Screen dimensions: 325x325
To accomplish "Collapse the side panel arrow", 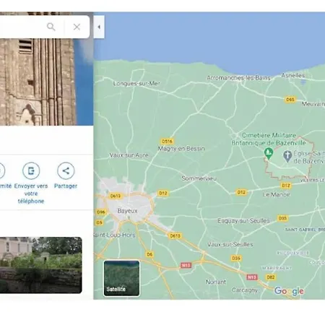I will tap(99, 27).
